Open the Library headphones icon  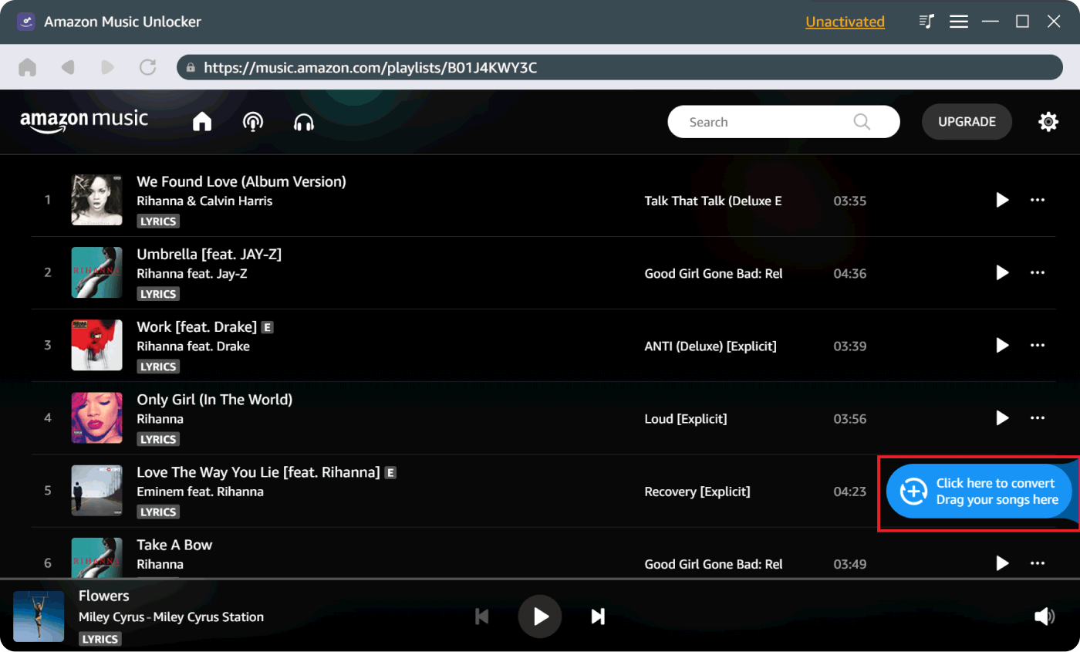click(x=305, y=122)
